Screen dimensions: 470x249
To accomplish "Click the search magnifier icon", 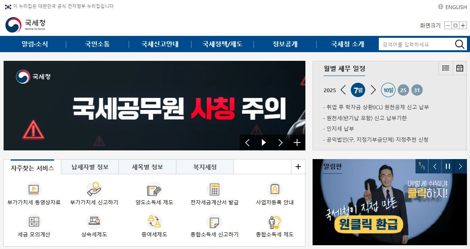I will point(459,44).
